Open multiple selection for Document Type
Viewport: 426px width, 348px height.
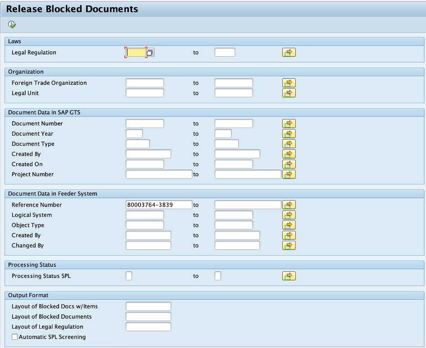(x=289, y=144)
